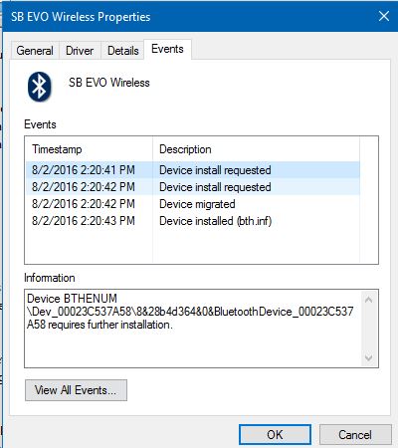Click the Timestamp column header

pyautogui.click(x=89, y=149)
